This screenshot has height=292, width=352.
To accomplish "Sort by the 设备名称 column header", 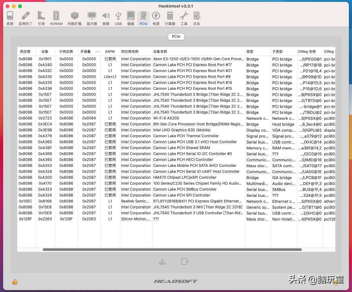I will click(198, 51).
